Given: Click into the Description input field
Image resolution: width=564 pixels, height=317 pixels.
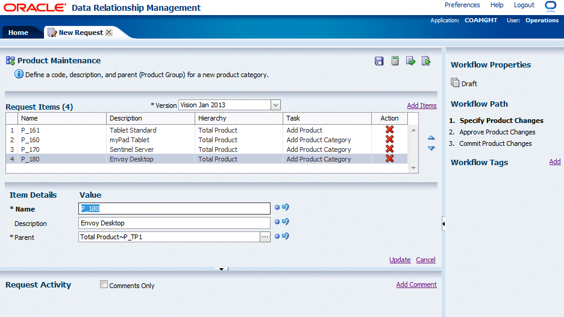Looking at the screenshot, I should [175, 223].
